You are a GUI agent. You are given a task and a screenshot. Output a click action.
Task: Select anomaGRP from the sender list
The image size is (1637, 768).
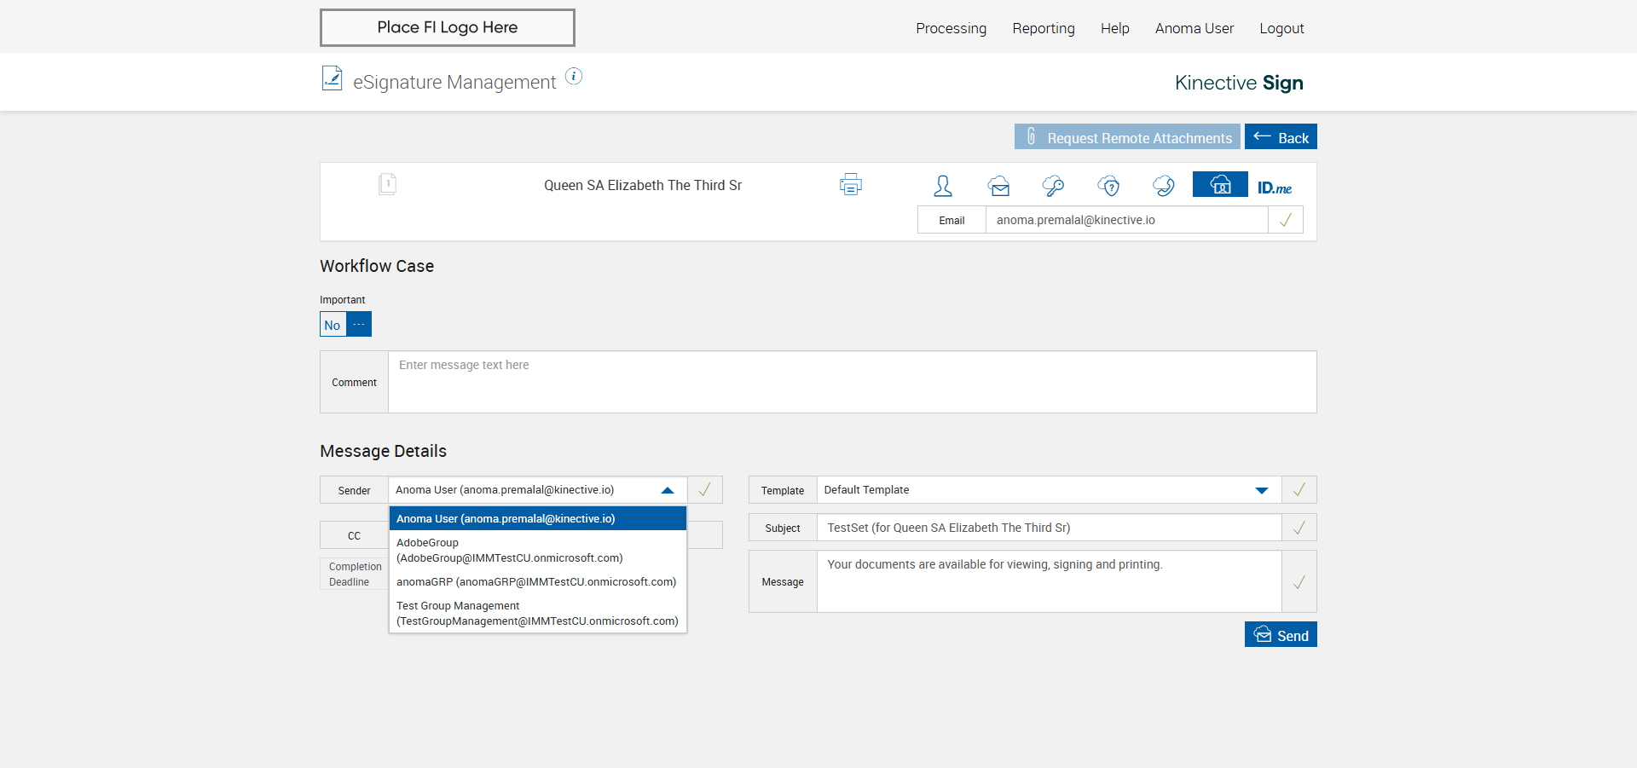(x=536, y=582)
